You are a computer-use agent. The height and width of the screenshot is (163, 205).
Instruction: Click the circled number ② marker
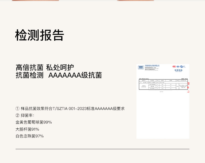(17, 115)
